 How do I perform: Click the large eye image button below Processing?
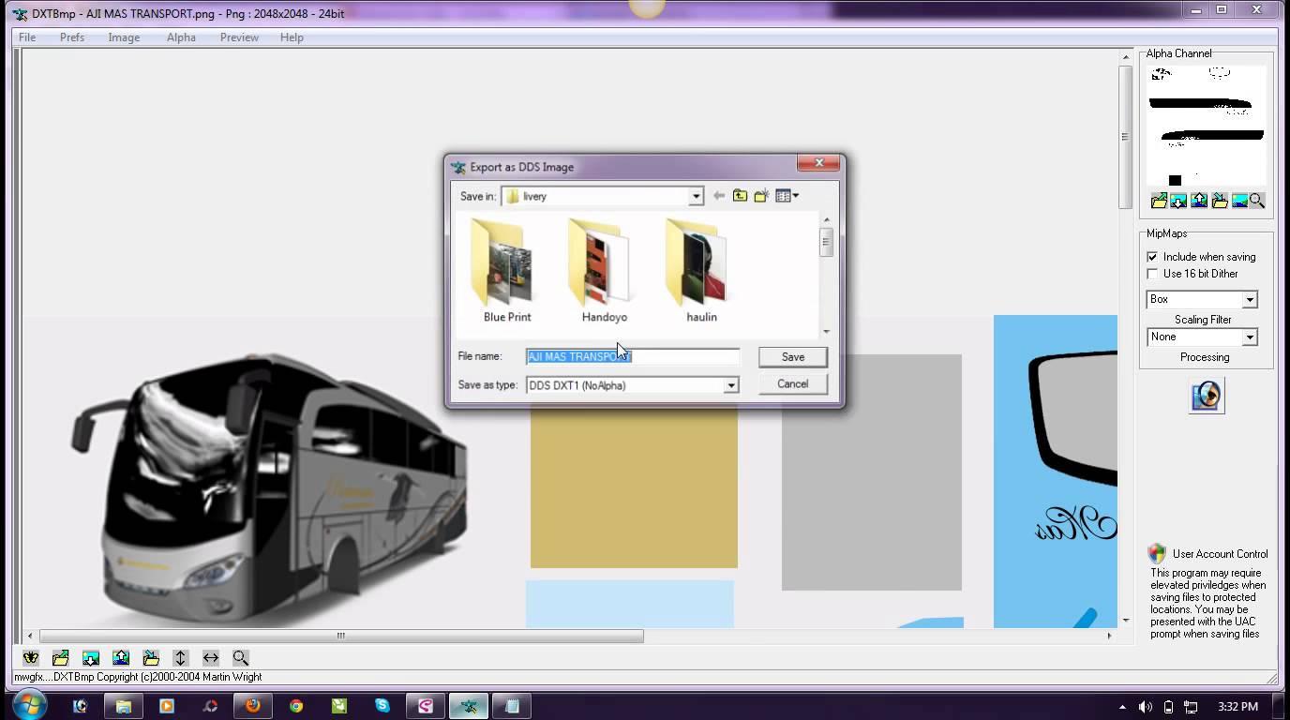1206,396
